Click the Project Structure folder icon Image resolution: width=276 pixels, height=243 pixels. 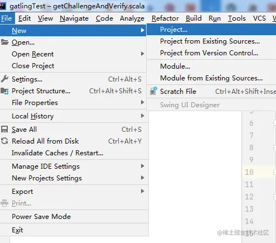[4, 91]
